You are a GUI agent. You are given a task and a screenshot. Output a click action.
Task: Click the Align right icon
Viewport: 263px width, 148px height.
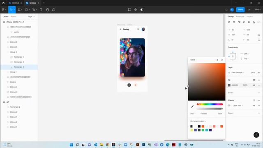point(239,22)
